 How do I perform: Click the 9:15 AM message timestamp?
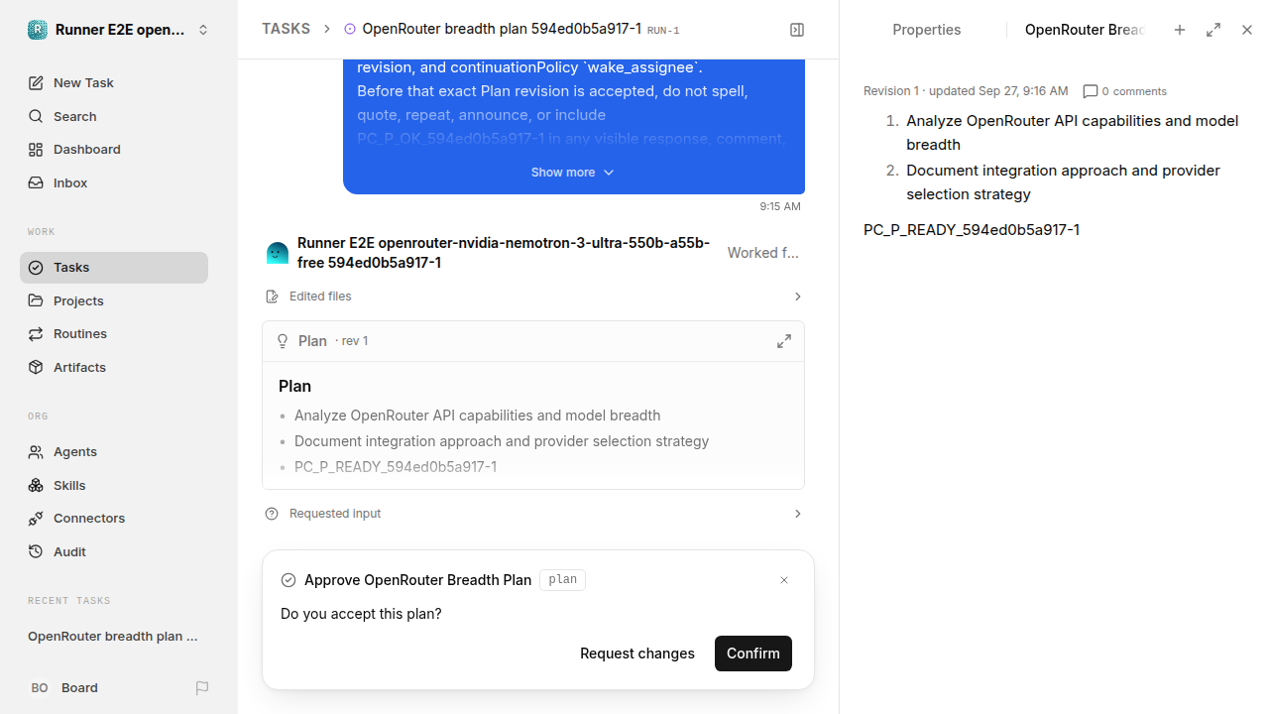coord(780,206)
